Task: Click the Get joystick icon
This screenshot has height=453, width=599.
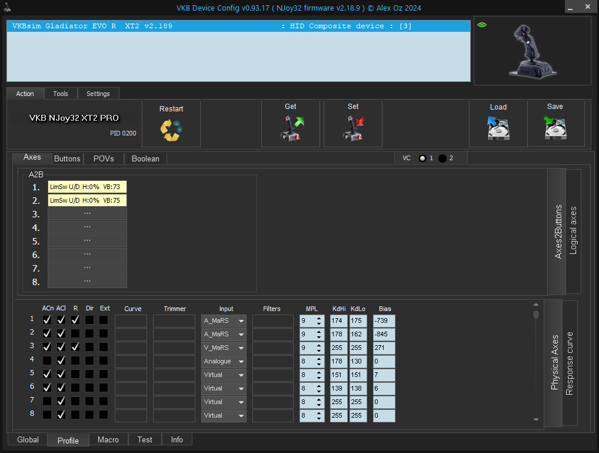Action: point(292,128)
